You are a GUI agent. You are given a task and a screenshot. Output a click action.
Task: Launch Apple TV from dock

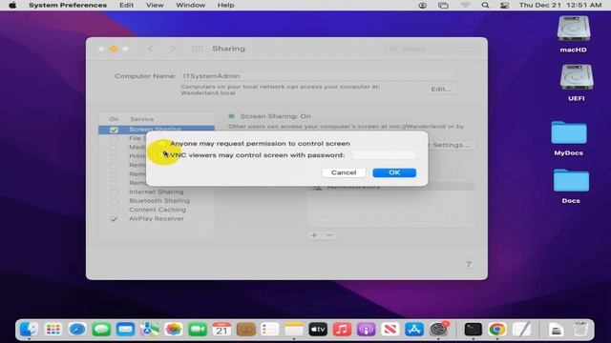(x=318, y=330)
